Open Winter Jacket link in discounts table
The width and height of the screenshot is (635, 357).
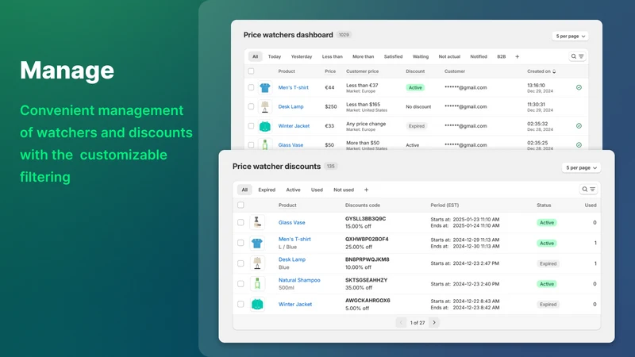pos(295,305)
